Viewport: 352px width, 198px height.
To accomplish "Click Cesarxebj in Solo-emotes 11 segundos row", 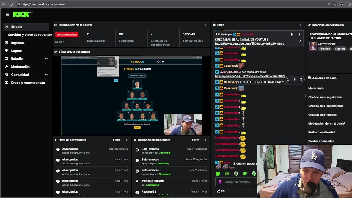I will coord(165,153).
